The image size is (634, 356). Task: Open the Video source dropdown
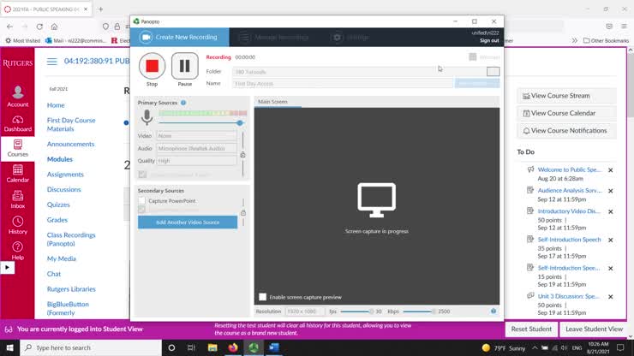196,135
